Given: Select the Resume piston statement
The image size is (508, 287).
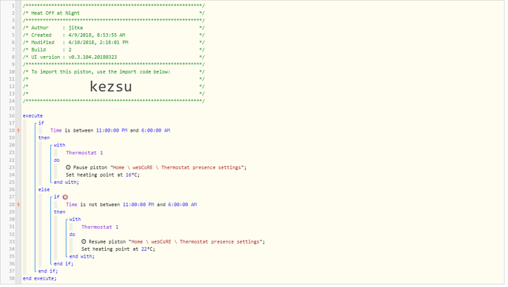Looking at the screenshot, I should pyautogui.click(x=173, y=241).
